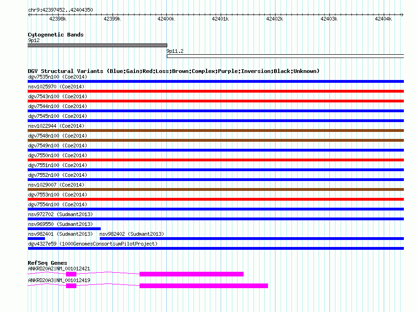417x312 pixels.
Task: Click the dgv7543n100 (Coe2014) label
Action: click(58, 96)
